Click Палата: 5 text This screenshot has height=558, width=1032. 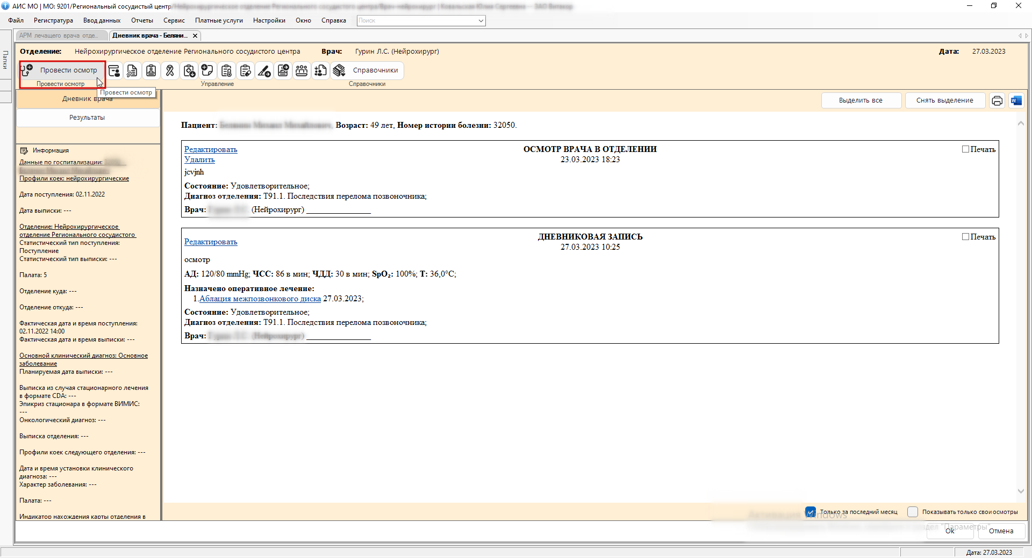(33, 275)
